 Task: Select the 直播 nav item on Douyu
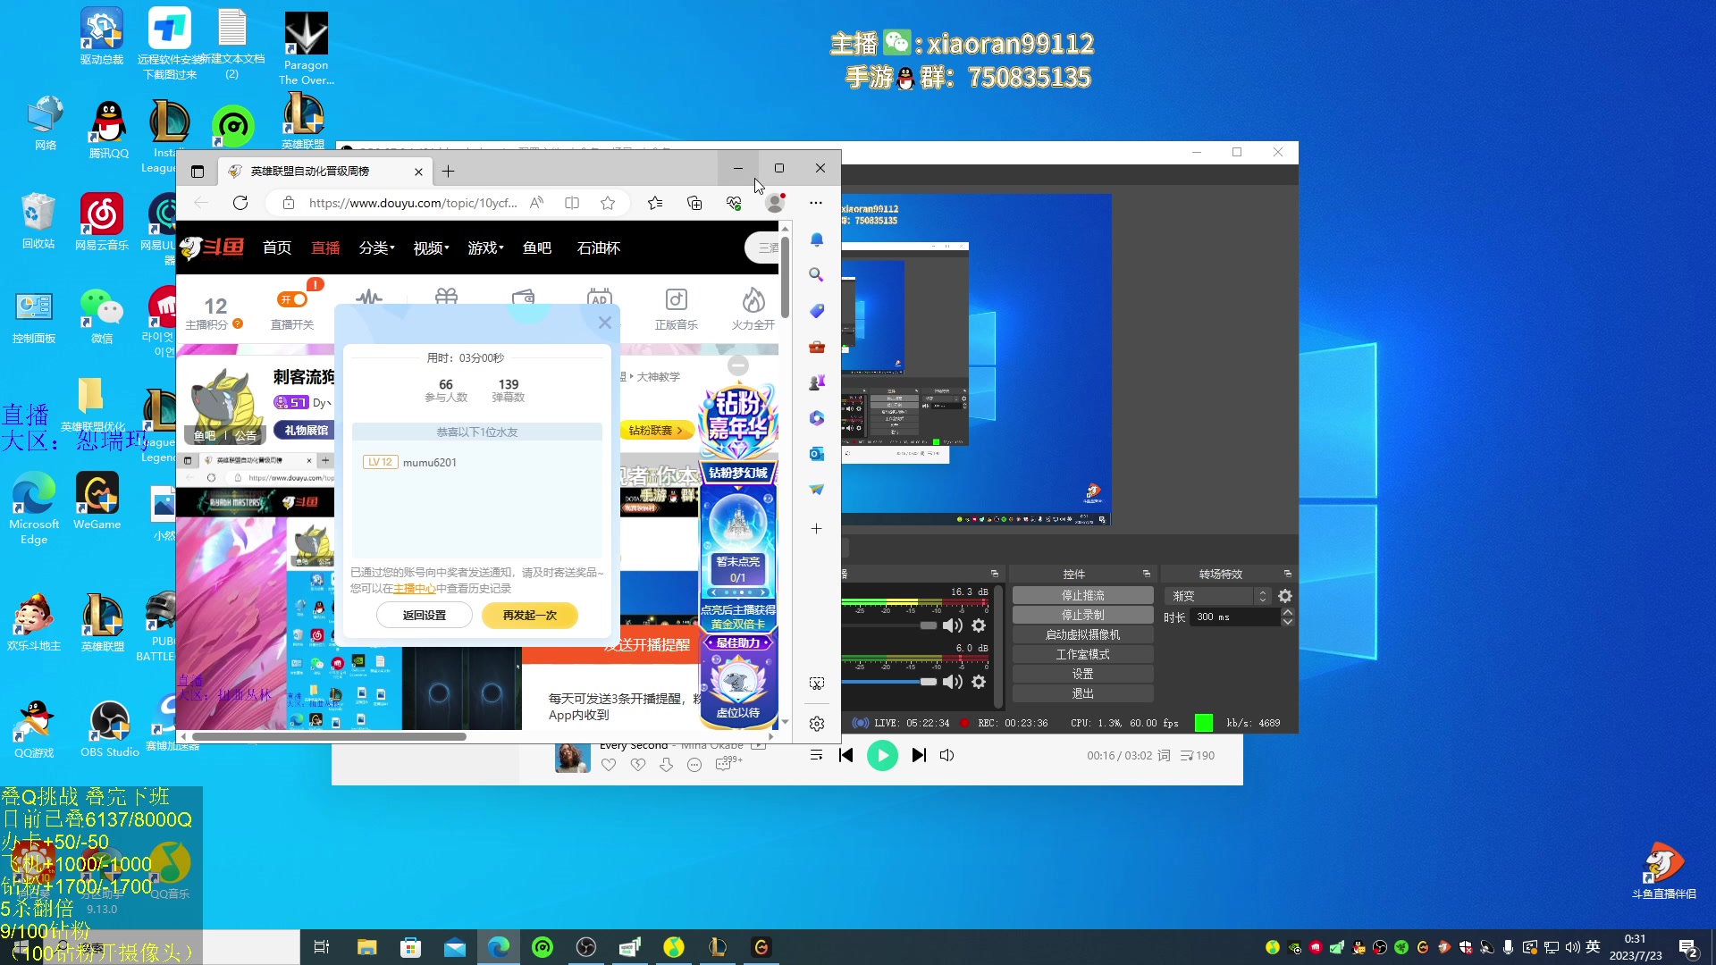(325, 248)
